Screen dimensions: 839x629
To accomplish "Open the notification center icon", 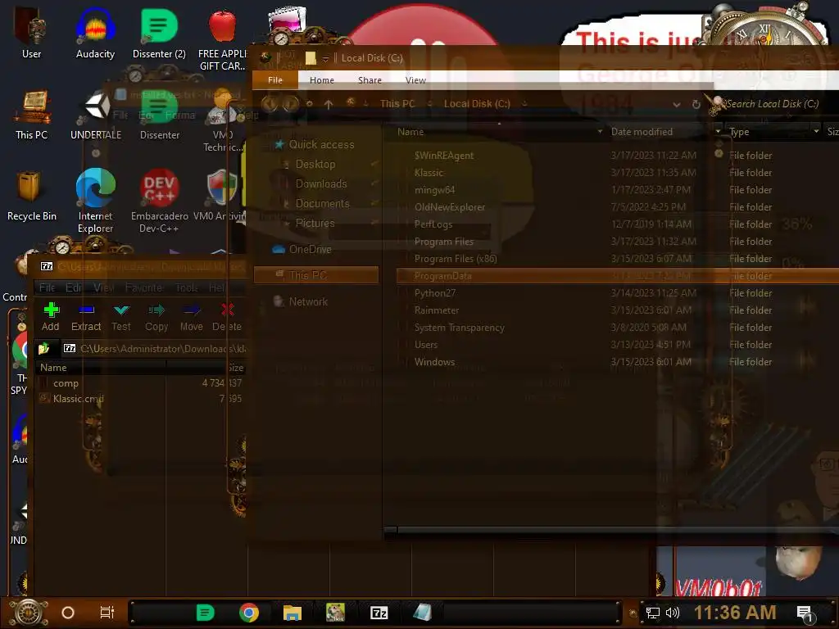I will [x=805, y=613].
